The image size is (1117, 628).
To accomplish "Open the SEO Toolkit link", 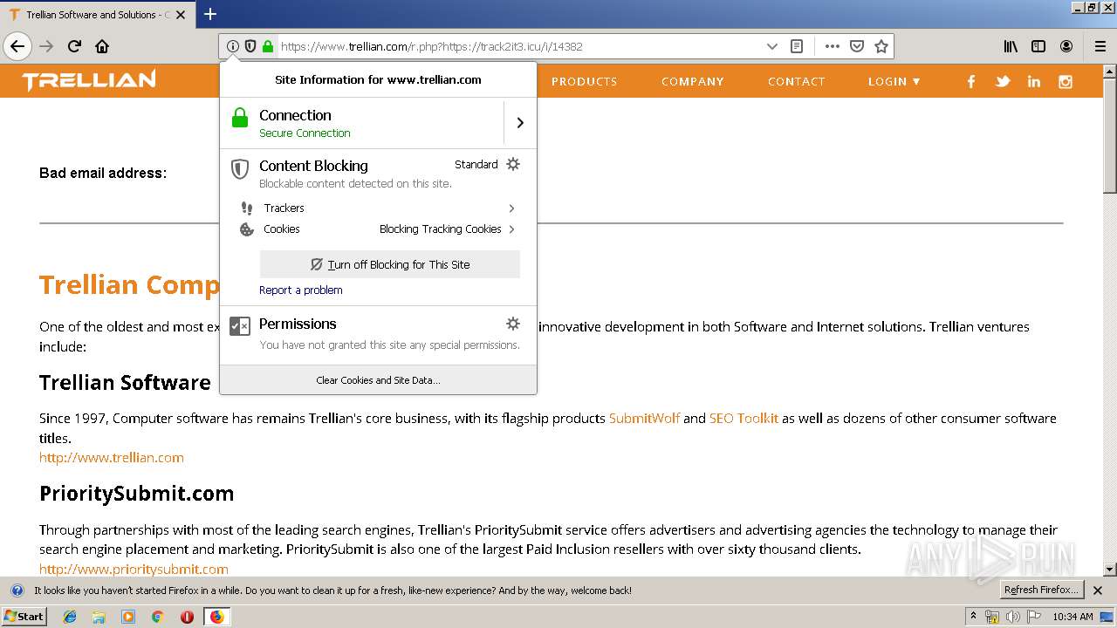I will coord(744,418).
